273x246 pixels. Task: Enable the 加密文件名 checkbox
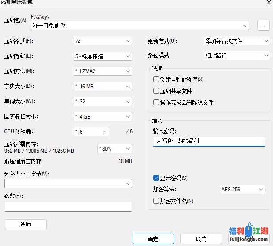pyautogui.click(x=156, y=201)
